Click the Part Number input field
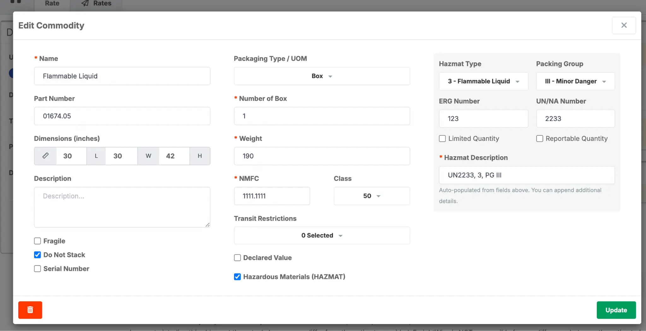Image resolution: width=646 pixels, height=331 pixels. [122, 116]
